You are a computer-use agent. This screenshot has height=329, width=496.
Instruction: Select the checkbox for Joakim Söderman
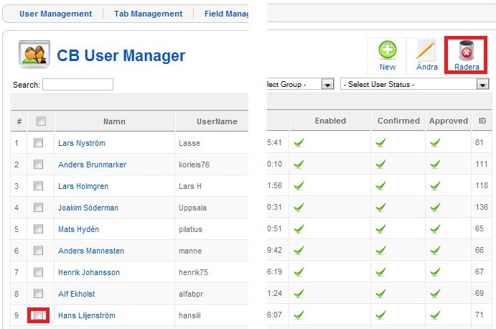point(38,208)
